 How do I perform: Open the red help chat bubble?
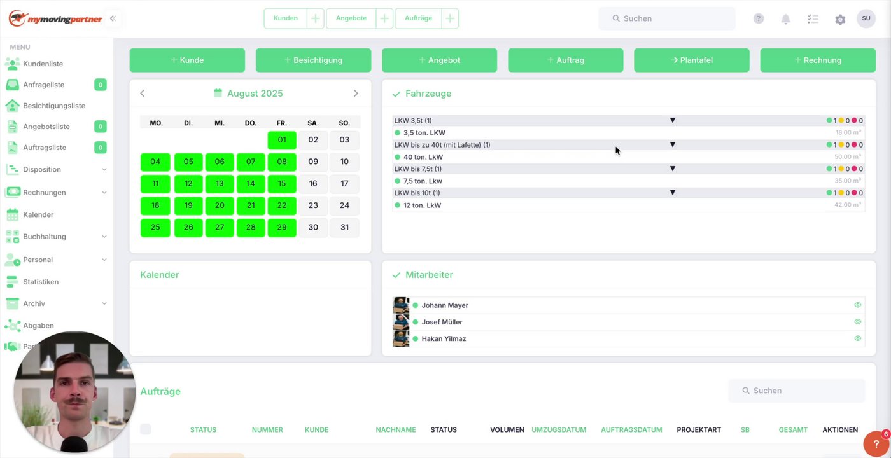click(x=876, y=444)
